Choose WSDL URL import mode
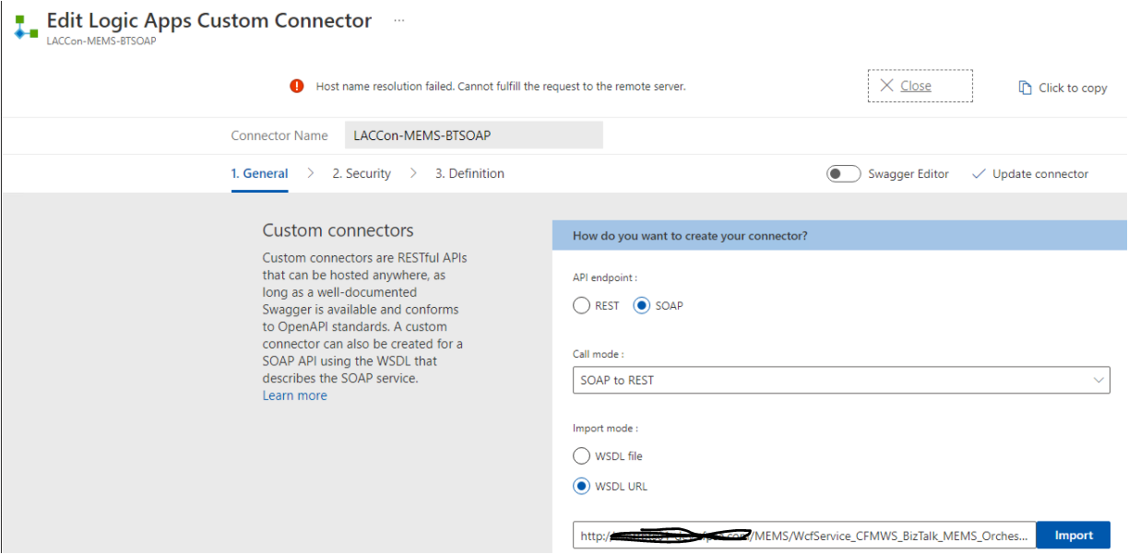Viewport: 1128px width, 554px height. coord(582,486)
